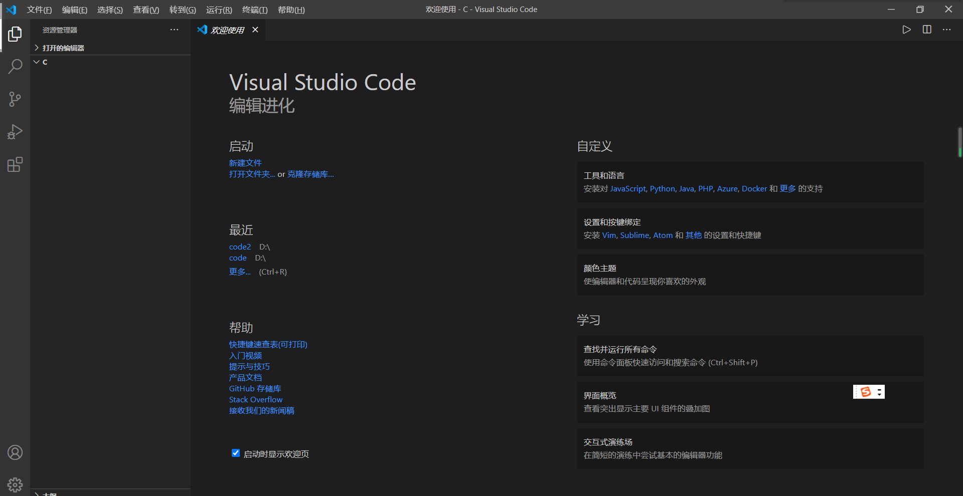Open the 帮助(H) menu
The height and width of the screenshot is (496, 963).
(291, 10)
